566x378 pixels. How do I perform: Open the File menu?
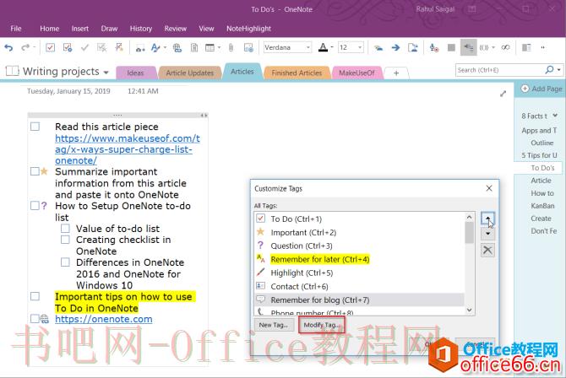coord(16,29)
